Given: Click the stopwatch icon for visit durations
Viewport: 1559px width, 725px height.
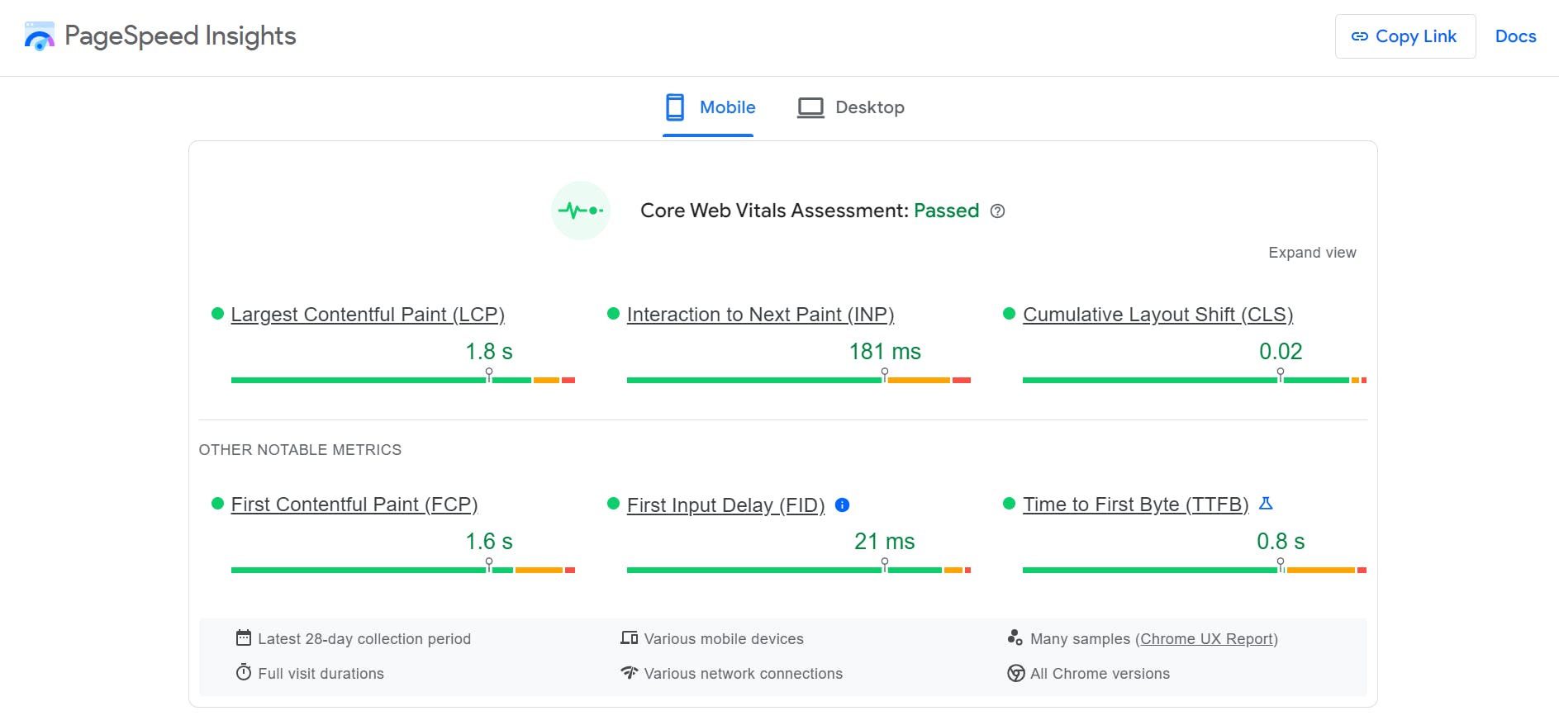Looking at the screenshot, I should [243, 672].
